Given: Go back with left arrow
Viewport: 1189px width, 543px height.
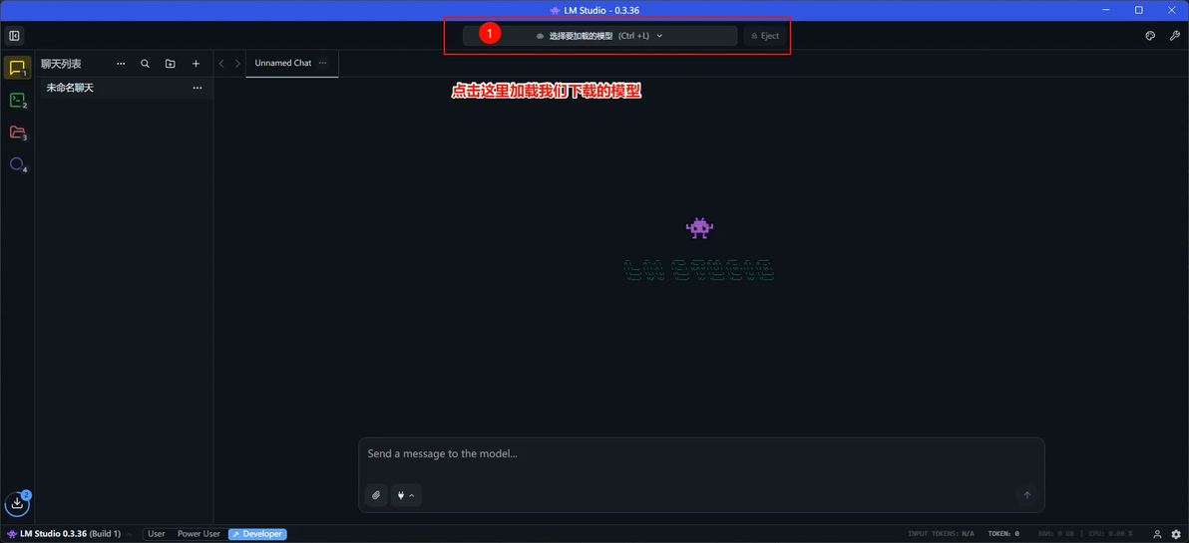Looking at the screenshot, I should coord(222,64).
